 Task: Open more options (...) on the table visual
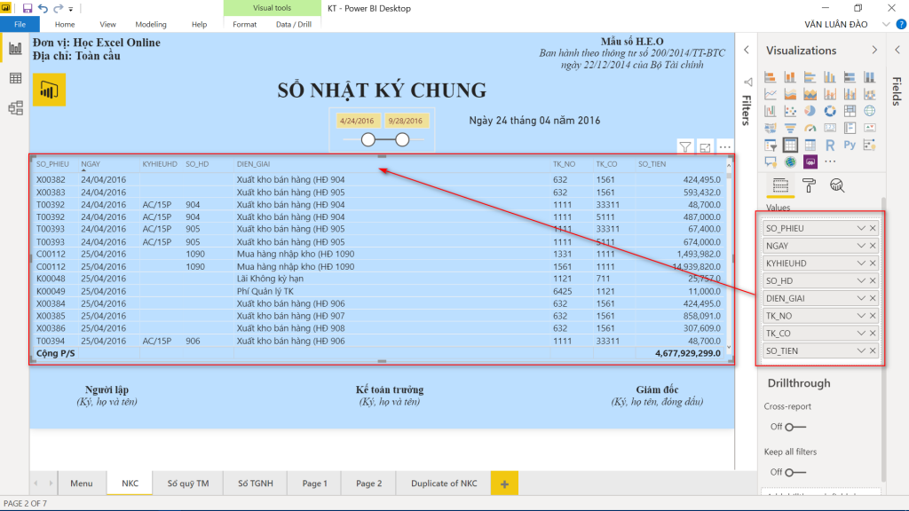pos(725,146)
